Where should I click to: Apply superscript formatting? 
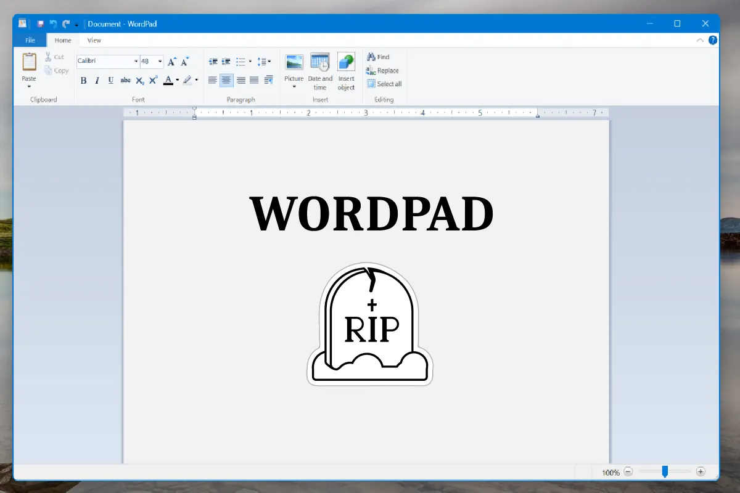(x=154, y=80)
